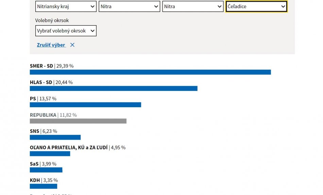
Task: Click the SMER - SD result bar
Action: [x=150, y=72]
